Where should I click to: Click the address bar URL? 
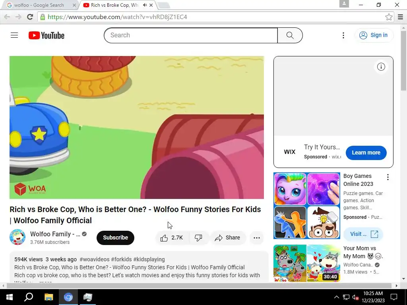[117, 17]
